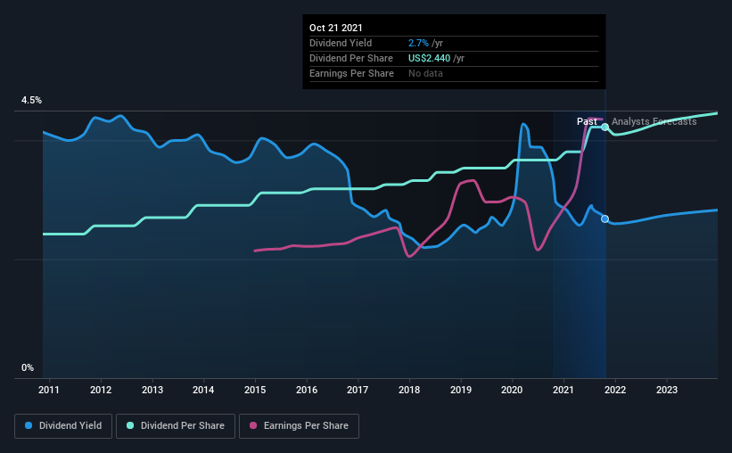Click the 2012 x-axis label
This screenshot has height=453, width=732.
pyautogui.click(x=101, y=390)
